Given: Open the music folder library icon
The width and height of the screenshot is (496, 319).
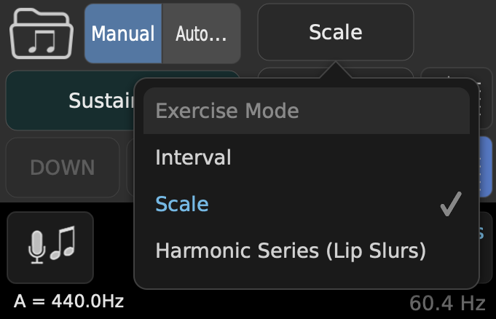Looking at the screenshot, I should point(42,34).
